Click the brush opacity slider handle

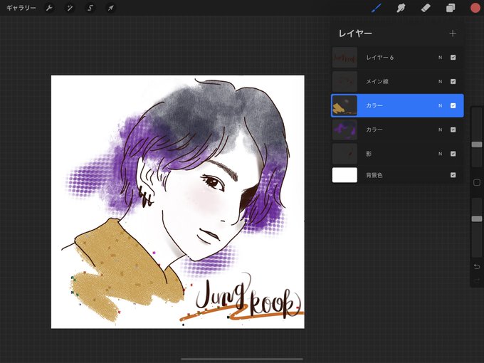[x=477, y=219]
